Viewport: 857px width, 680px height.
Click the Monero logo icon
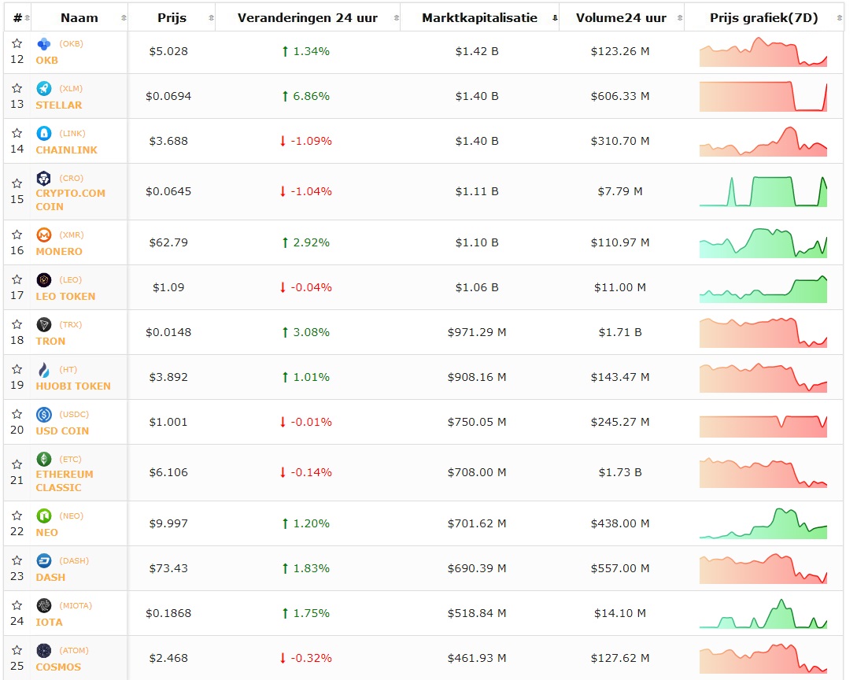pos(44,235)
